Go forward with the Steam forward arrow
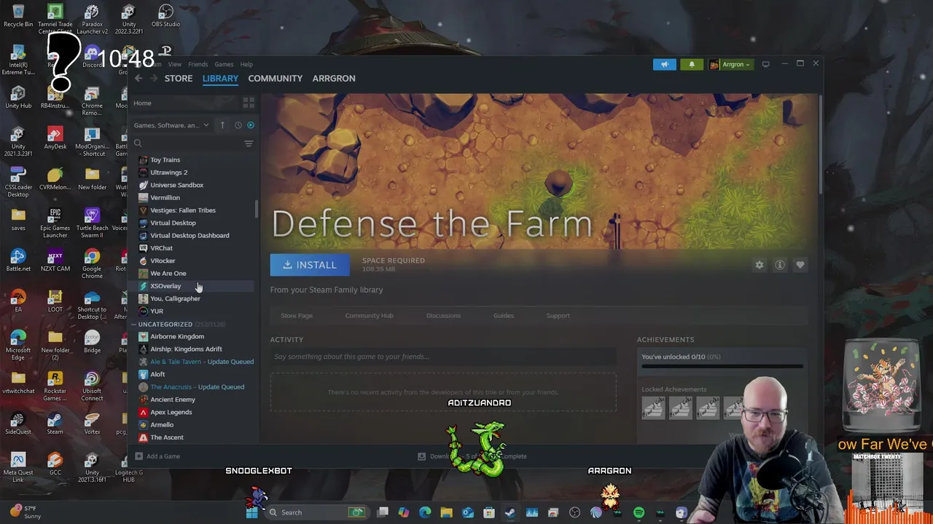Viewport: 933px width, 524px height. (x=153, y=78)
